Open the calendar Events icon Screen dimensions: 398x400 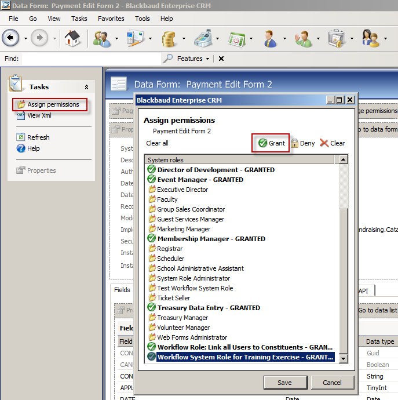tap(236, 39)
